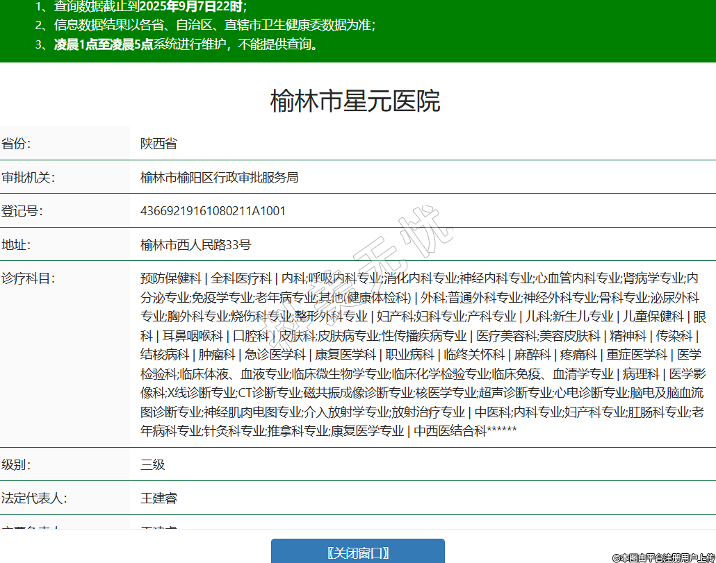Select the 级别 row label
This screenshot has width=716, height=563.
pyautogui.click(x=17, y=464)
